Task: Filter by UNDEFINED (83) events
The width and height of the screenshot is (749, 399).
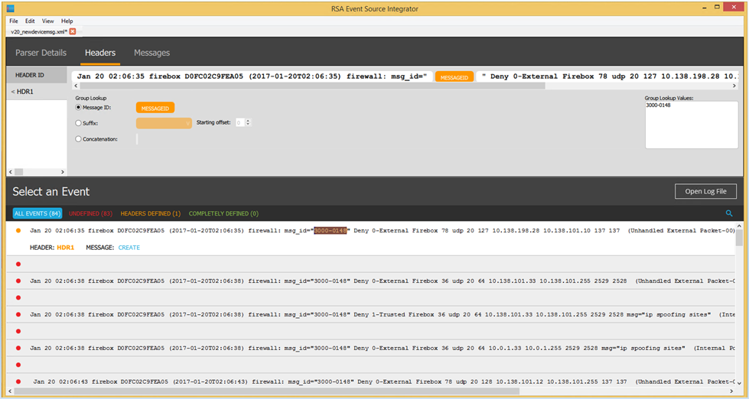Action: pos(91,213)
